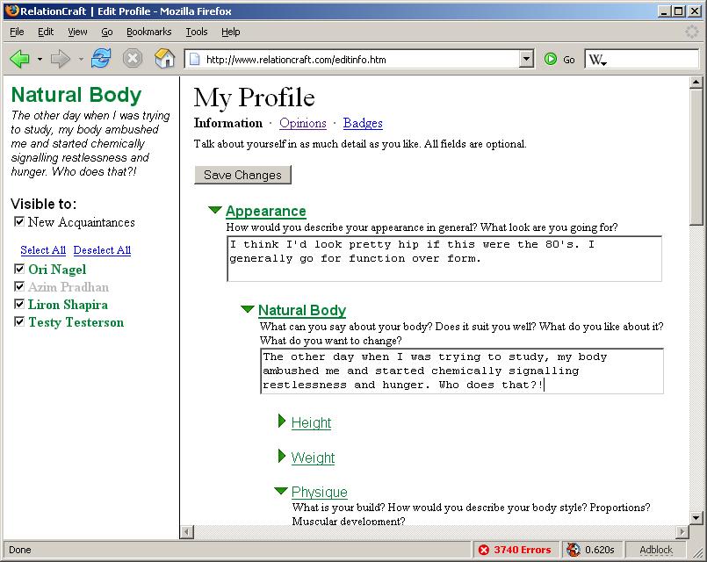Click the Information tab label
This screenshot has width=707, height=562.
pos(228,123)
